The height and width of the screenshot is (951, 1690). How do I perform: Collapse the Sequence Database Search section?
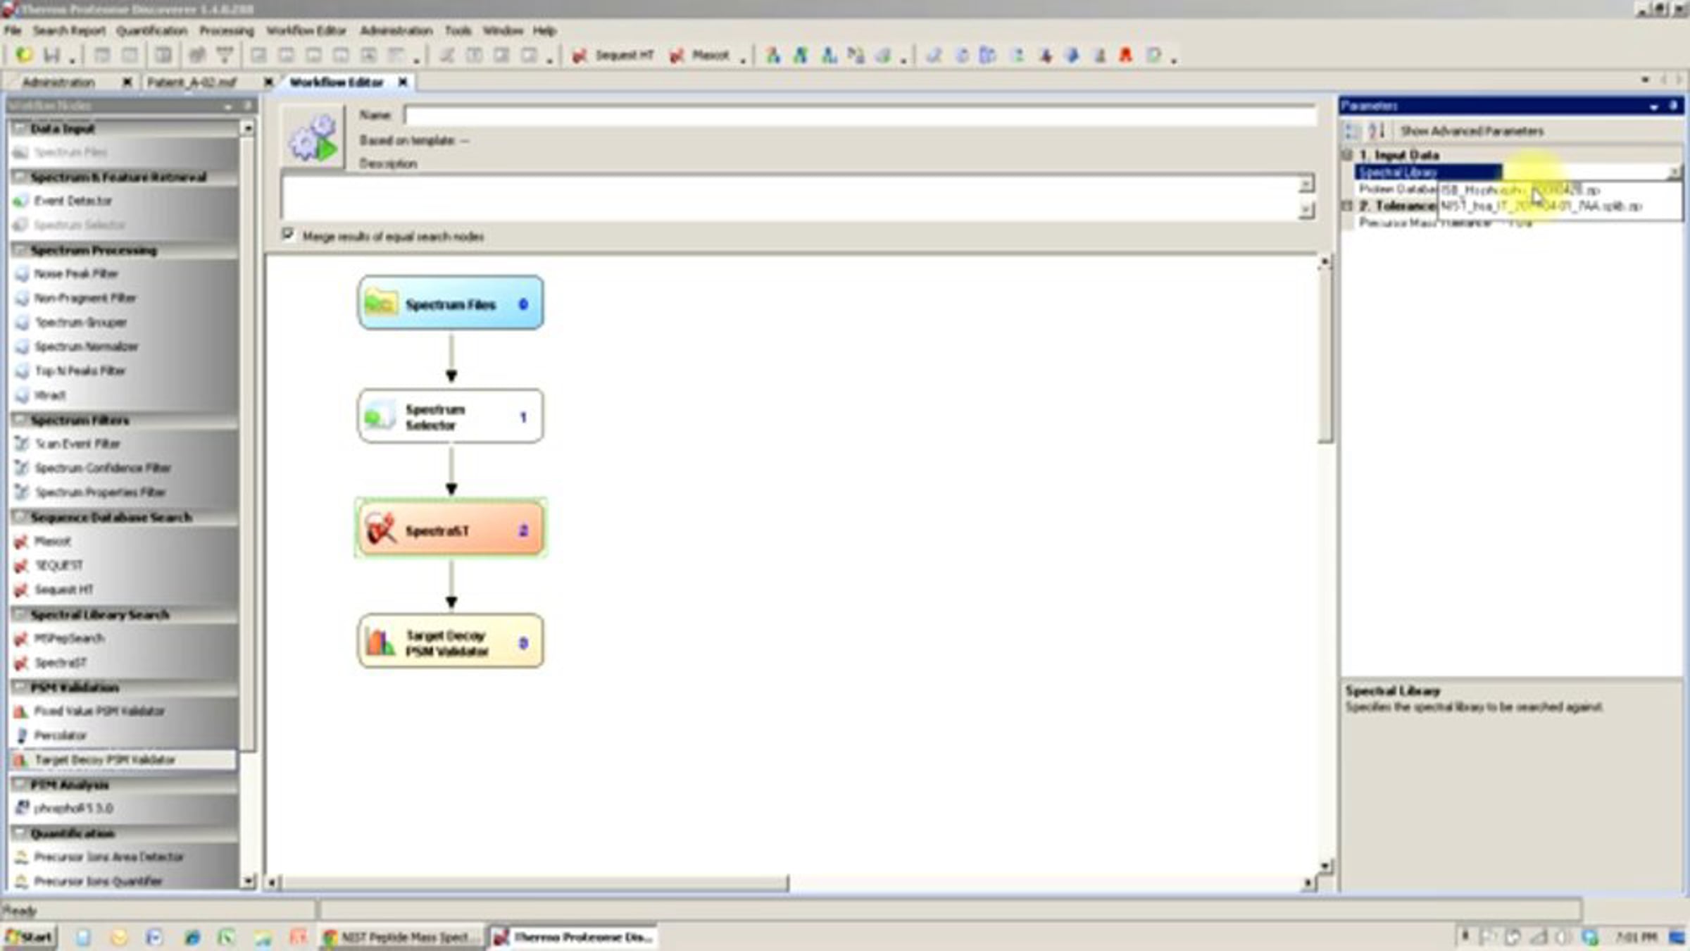19,517
